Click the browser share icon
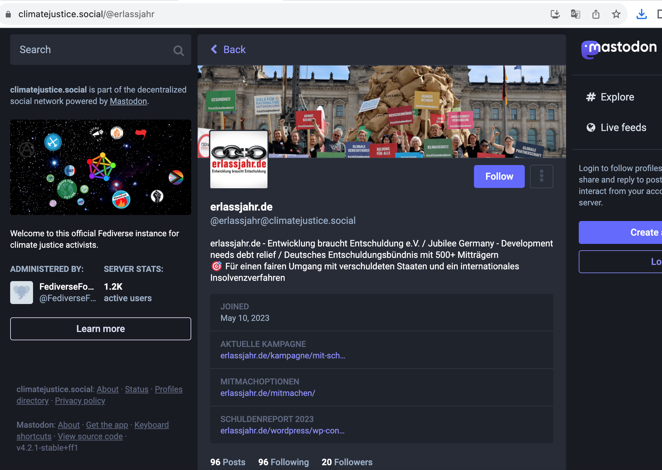Image resolution: width=662 pixels, height=470 pixels. coord(596,14)
